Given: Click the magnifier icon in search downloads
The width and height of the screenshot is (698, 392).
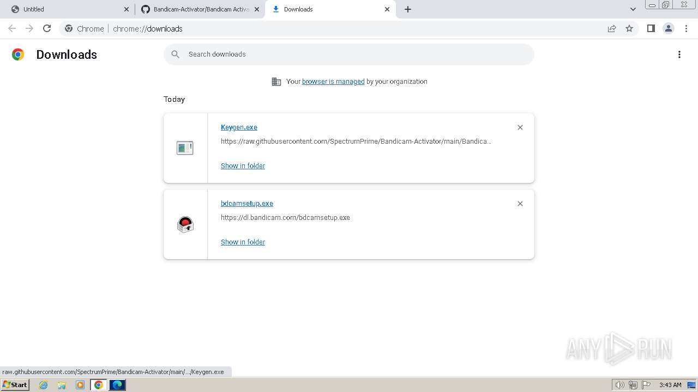Looking at the screenshot, I should [175, 54].
